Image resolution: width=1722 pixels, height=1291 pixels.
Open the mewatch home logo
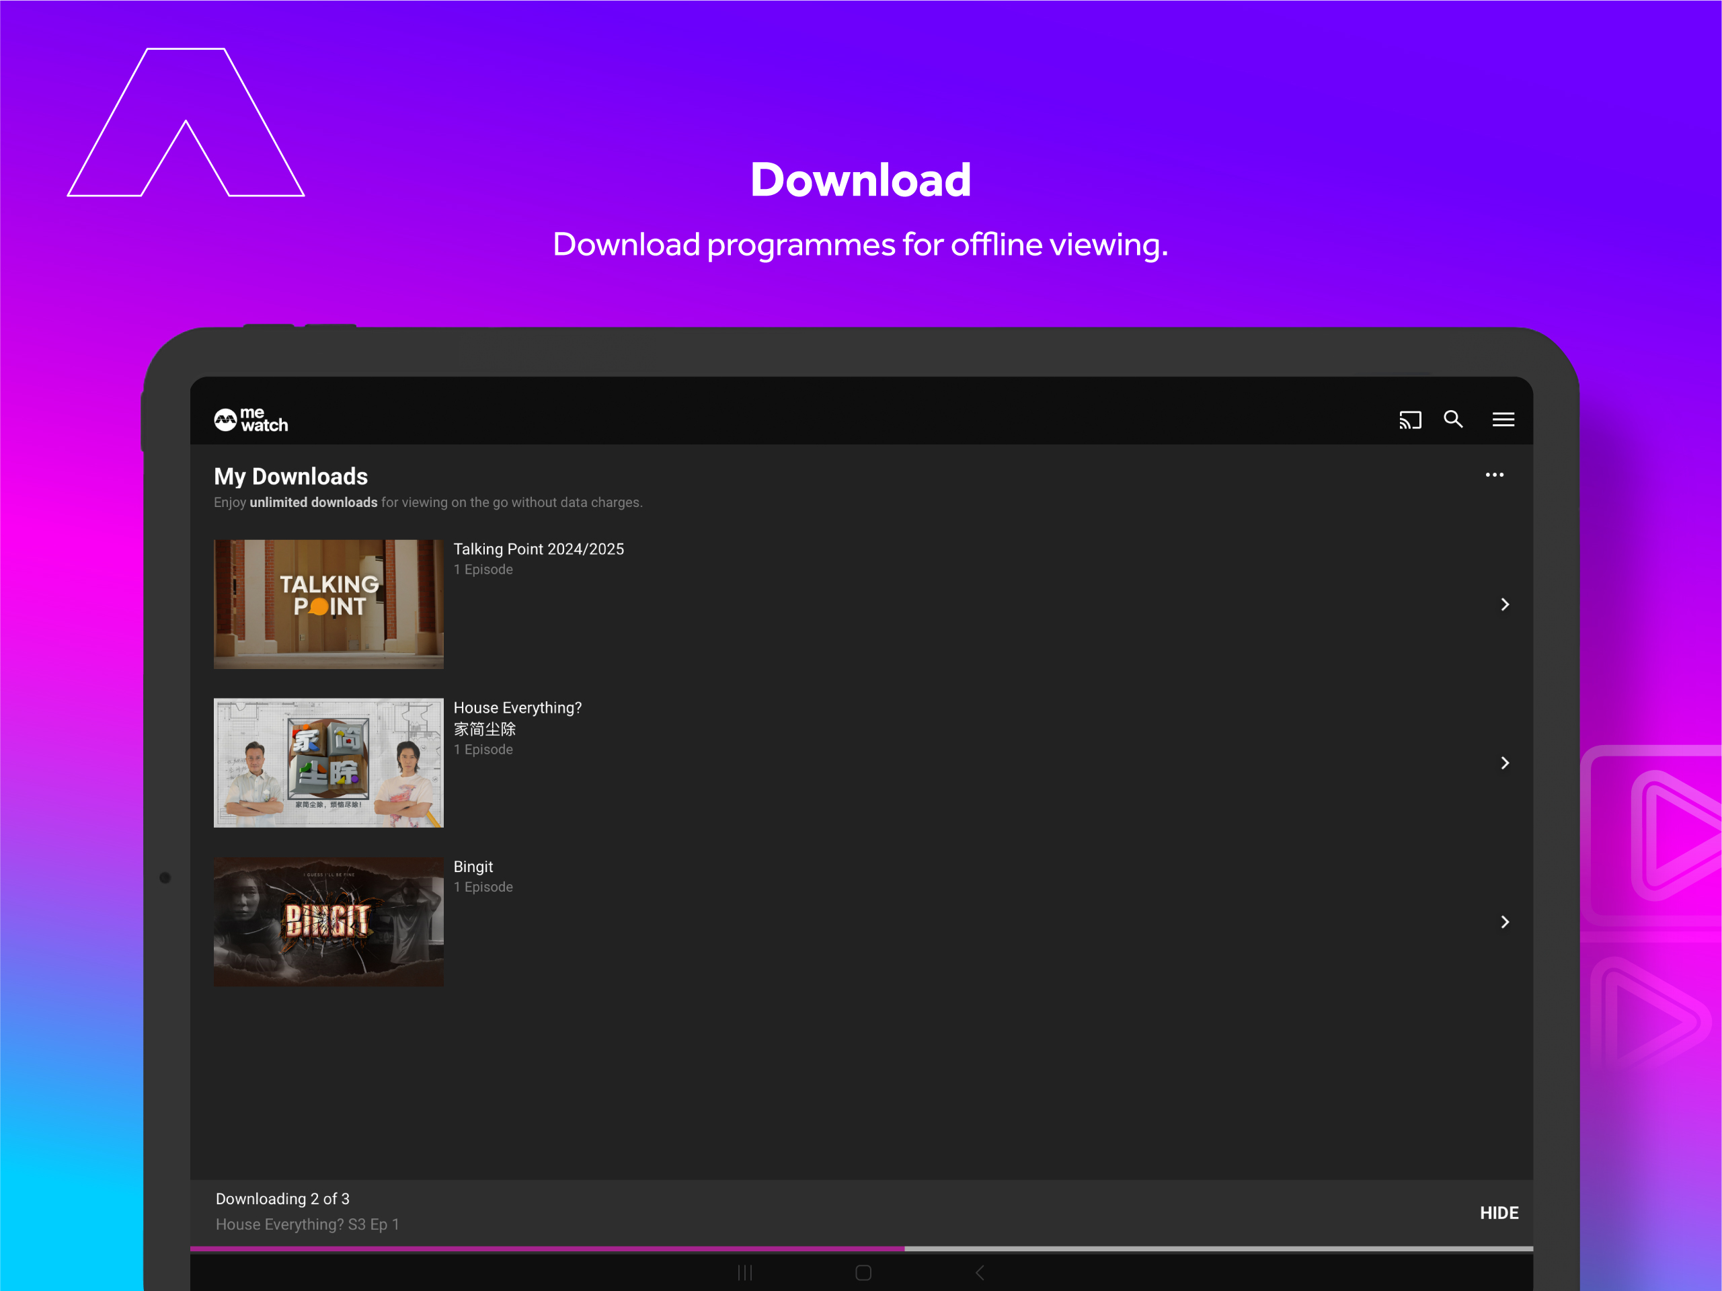[x=251, y=420]
